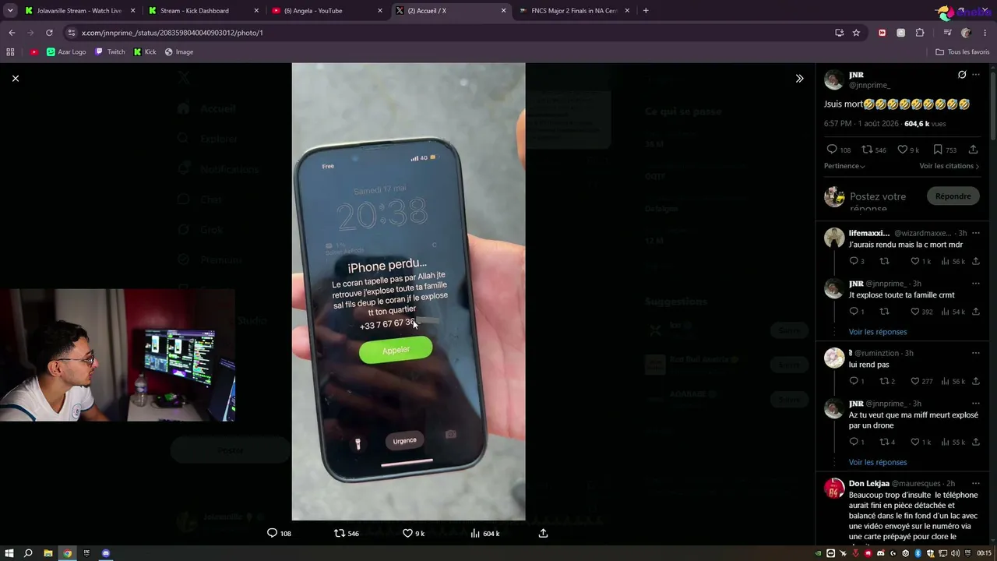
Task: Open the more options menu on JNR's main post
Action: coord(976,75)
